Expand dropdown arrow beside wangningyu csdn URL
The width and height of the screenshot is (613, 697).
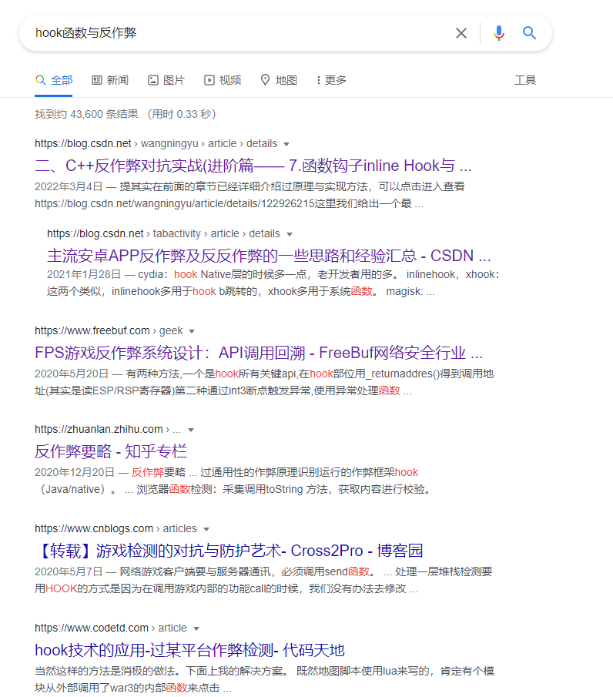click(x=286, y=144)
